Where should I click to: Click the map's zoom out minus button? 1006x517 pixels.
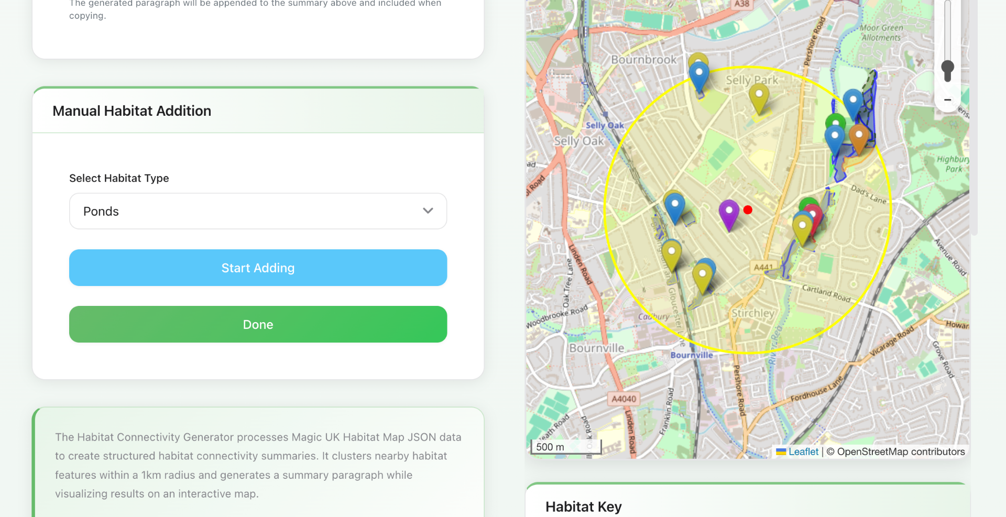click(x=948, y=100)
